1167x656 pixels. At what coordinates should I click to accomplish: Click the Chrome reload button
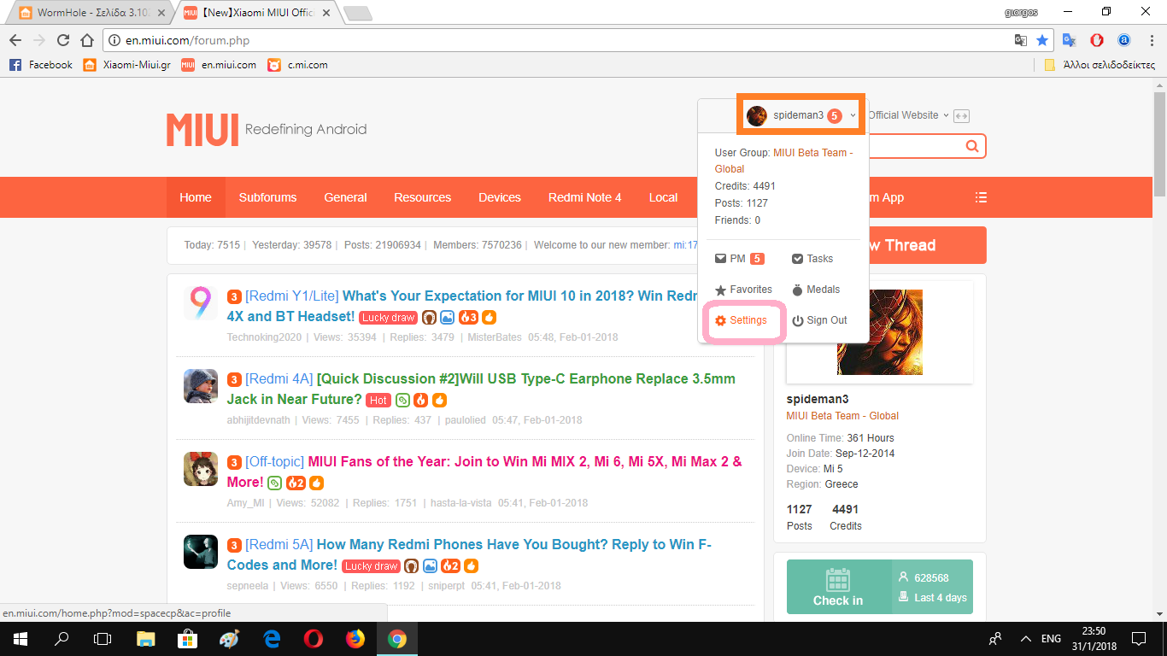[62, 40]
